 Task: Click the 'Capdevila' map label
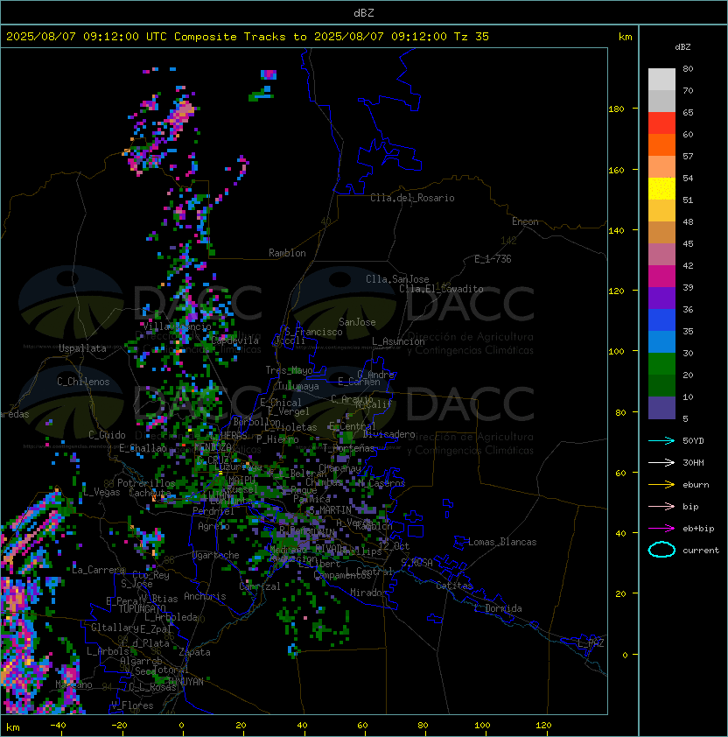(x=234, y=340)
